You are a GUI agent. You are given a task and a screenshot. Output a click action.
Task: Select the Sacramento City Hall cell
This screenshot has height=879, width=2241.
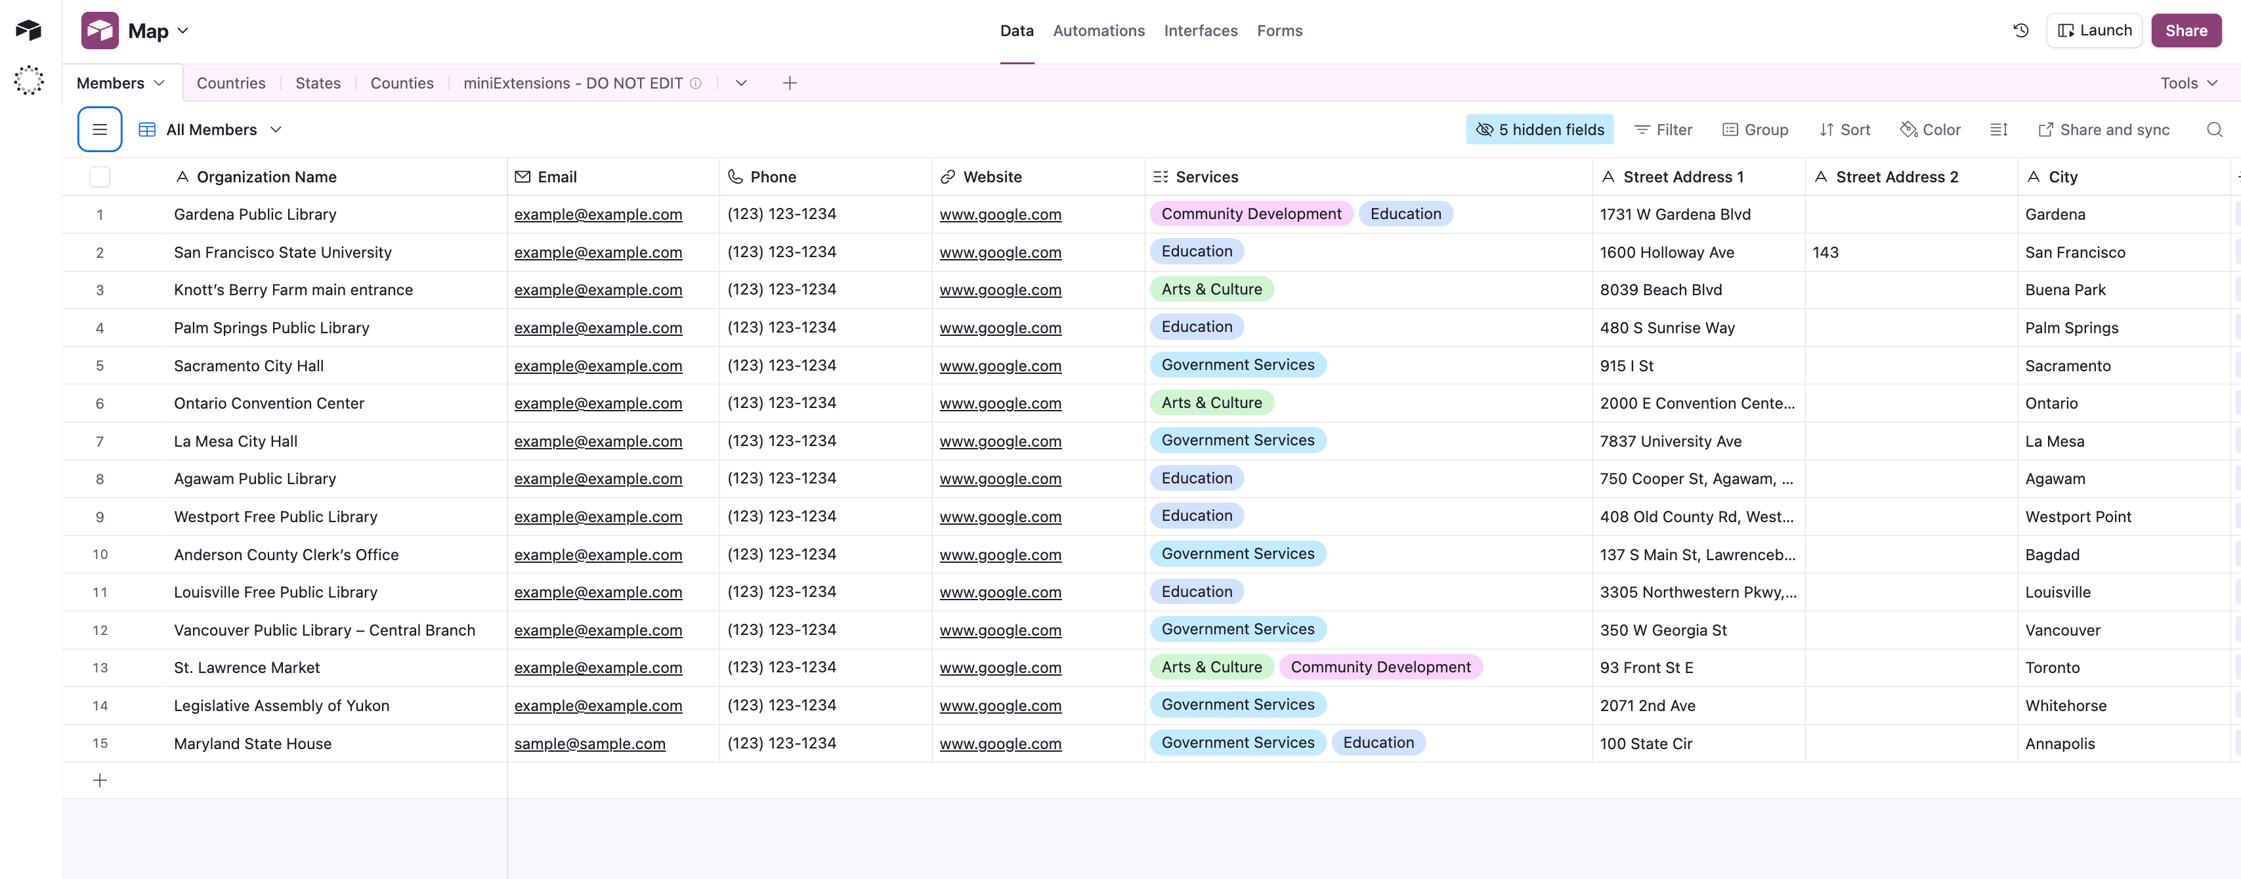(249, 366)
